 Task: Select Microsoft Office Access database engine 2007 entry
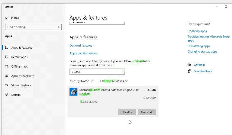click(113, 101)
